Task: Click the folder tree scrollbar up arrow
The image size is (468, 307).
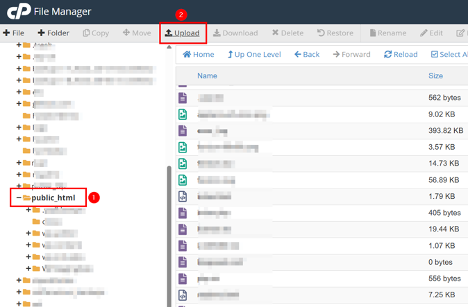Action: tap(169, 47)
